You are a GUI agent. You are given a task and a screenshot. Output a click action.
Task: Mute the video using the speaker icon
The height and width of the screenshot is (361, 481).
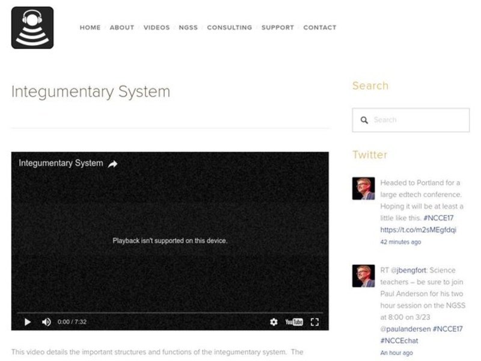[x=46, y=323]
